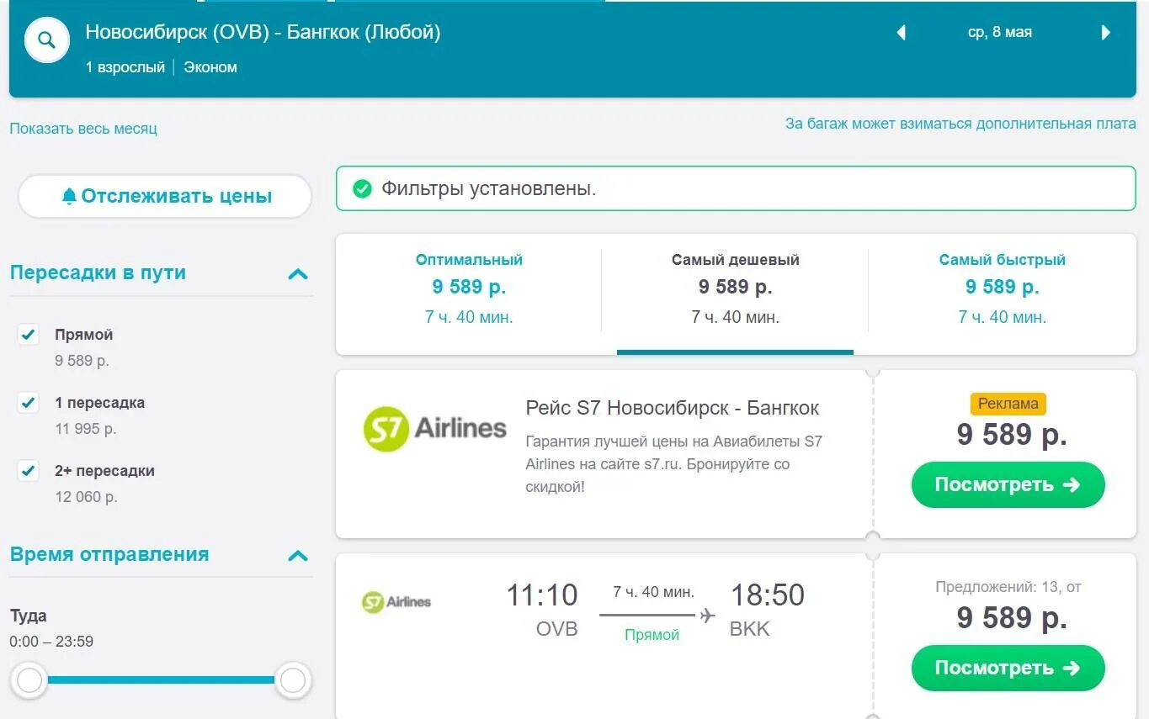Screen dimensions: 1149x719
Task: Click Посмотреть for the 11:10 flight
Action: pyautogui.click(x=1008, y=668)
